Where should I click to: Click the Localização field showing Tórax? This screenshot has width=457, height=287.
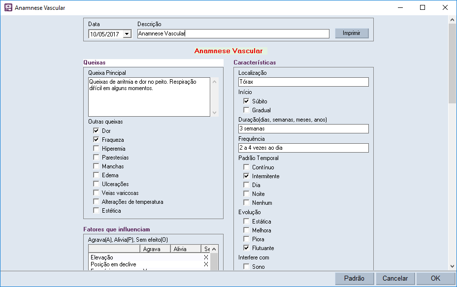(x=303, y=82)
